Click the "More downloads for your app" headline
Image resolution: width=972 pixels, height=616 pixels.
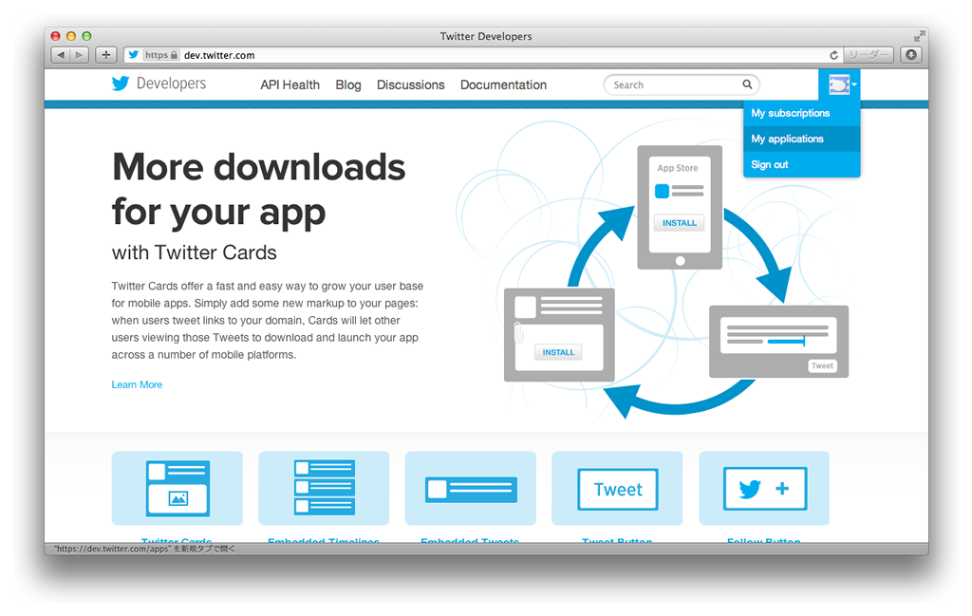(258, 189)
